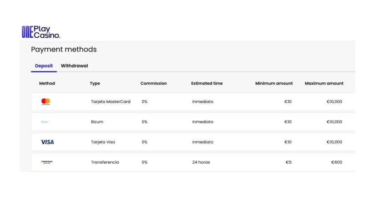The width and height of the screenshot is (375, 197).
Task: Click the 24 horas estimated time cell
Action: pos(201,162)
